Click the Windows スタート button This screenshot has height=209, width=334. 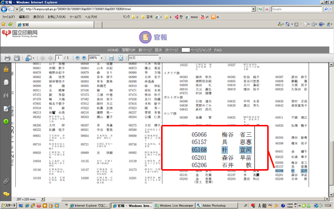(10, 205)
